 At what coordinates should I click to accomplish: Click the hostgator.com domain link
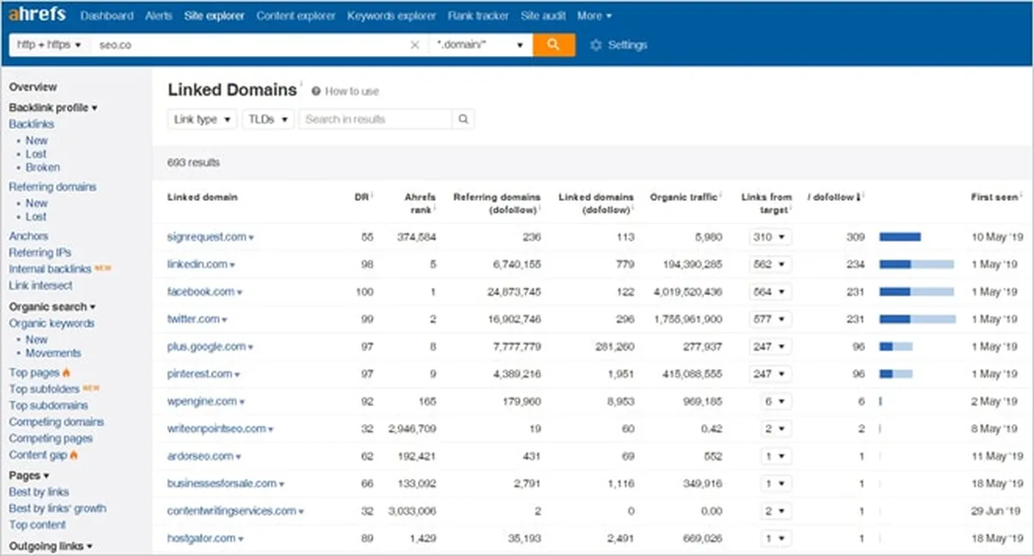click(x=202, y=539)
